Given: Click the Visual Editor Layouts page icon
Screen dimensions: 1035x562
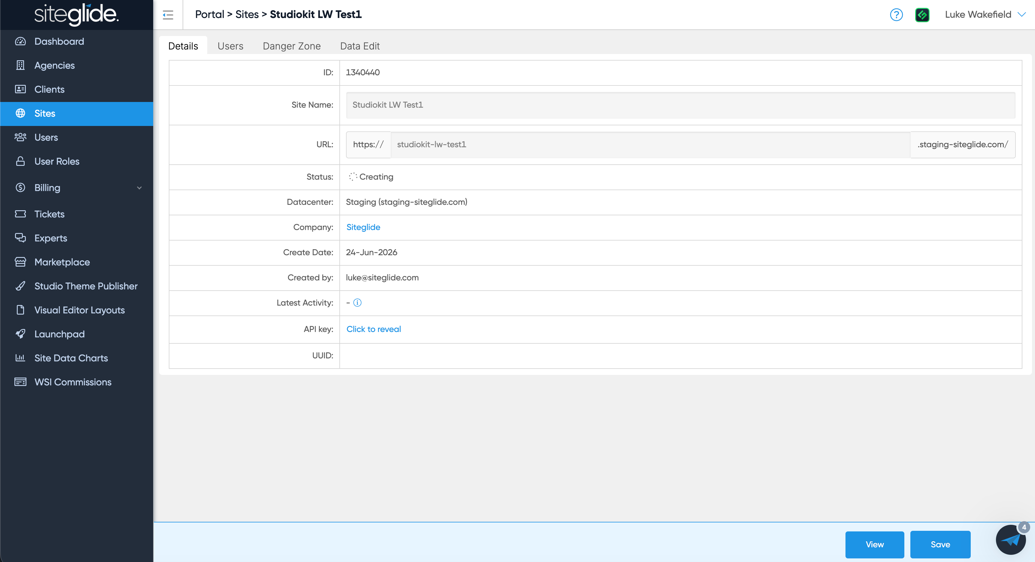Looking at the screenshot, I should (x=20, y=310).
